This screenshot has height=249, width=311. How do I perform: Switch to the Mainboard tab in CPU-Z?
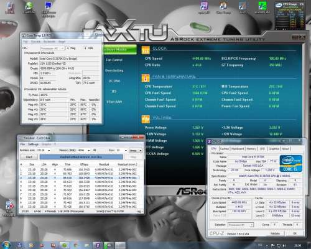pyautogui.click(x=238, y=149)
